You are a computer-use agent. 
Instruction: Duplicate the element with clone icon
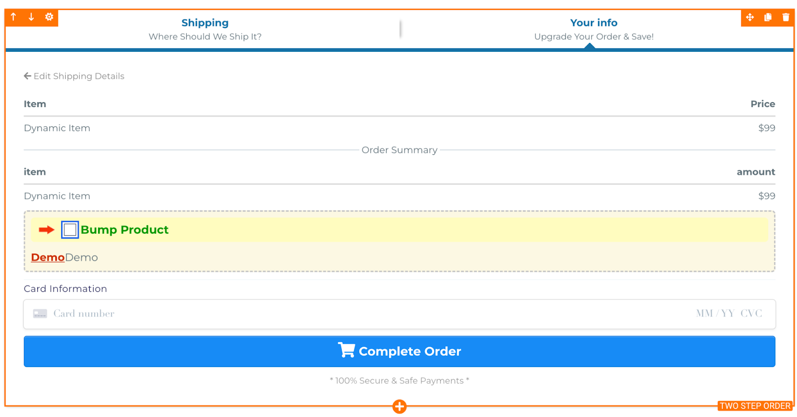coord(768,17)
